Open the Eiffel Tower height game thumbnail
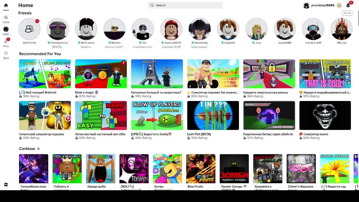The width and height of the screenshot is (359, 202). [x=157, y=74]
